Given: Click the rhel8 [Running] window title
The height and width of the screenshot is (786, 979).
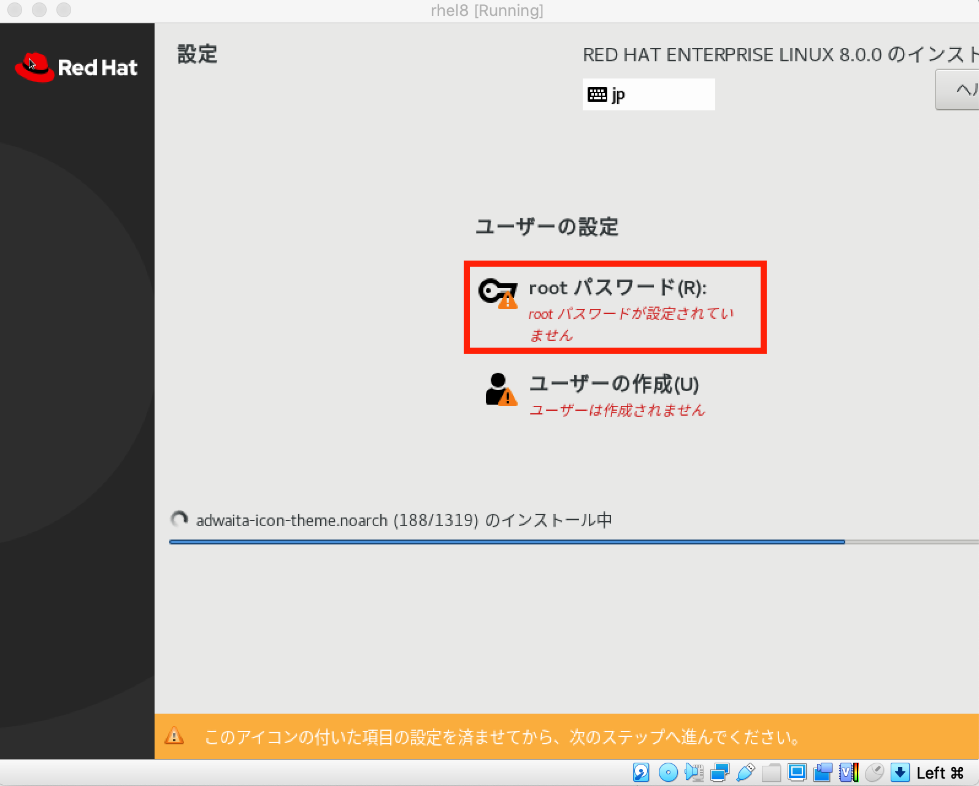Looking at the screenshot, I should [x=487, y=10].
